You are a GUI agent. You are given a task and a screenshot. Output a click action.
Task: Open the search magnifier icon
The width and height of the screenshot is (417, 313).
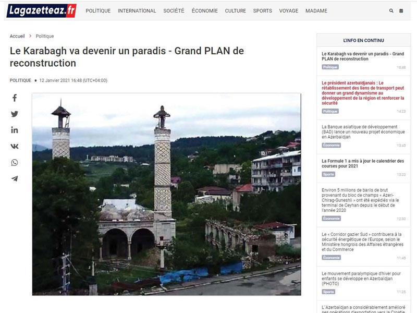tap(391, 10)
